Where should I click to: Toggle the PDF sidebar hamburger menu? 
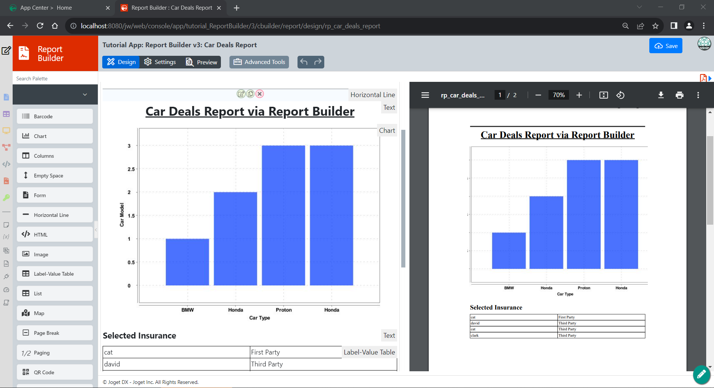[x=425, y=95]
